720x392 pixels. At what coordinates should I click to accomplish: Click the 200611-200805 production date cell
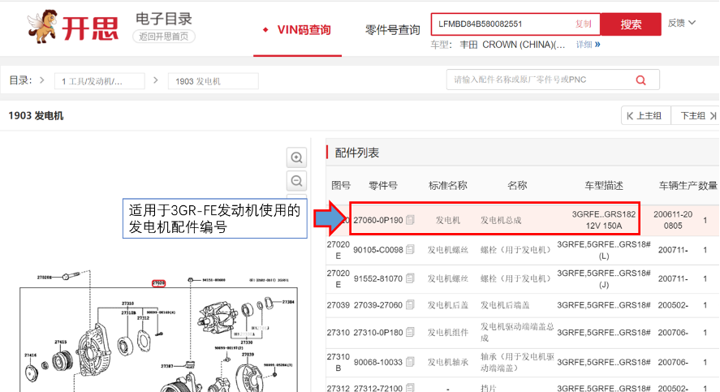673,220
